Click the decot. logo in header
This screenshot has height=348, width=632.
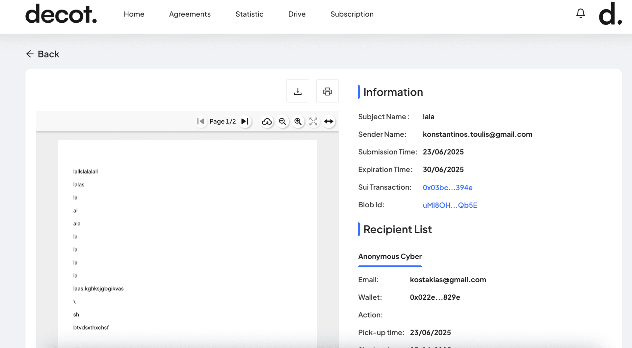tap(61, 14)
